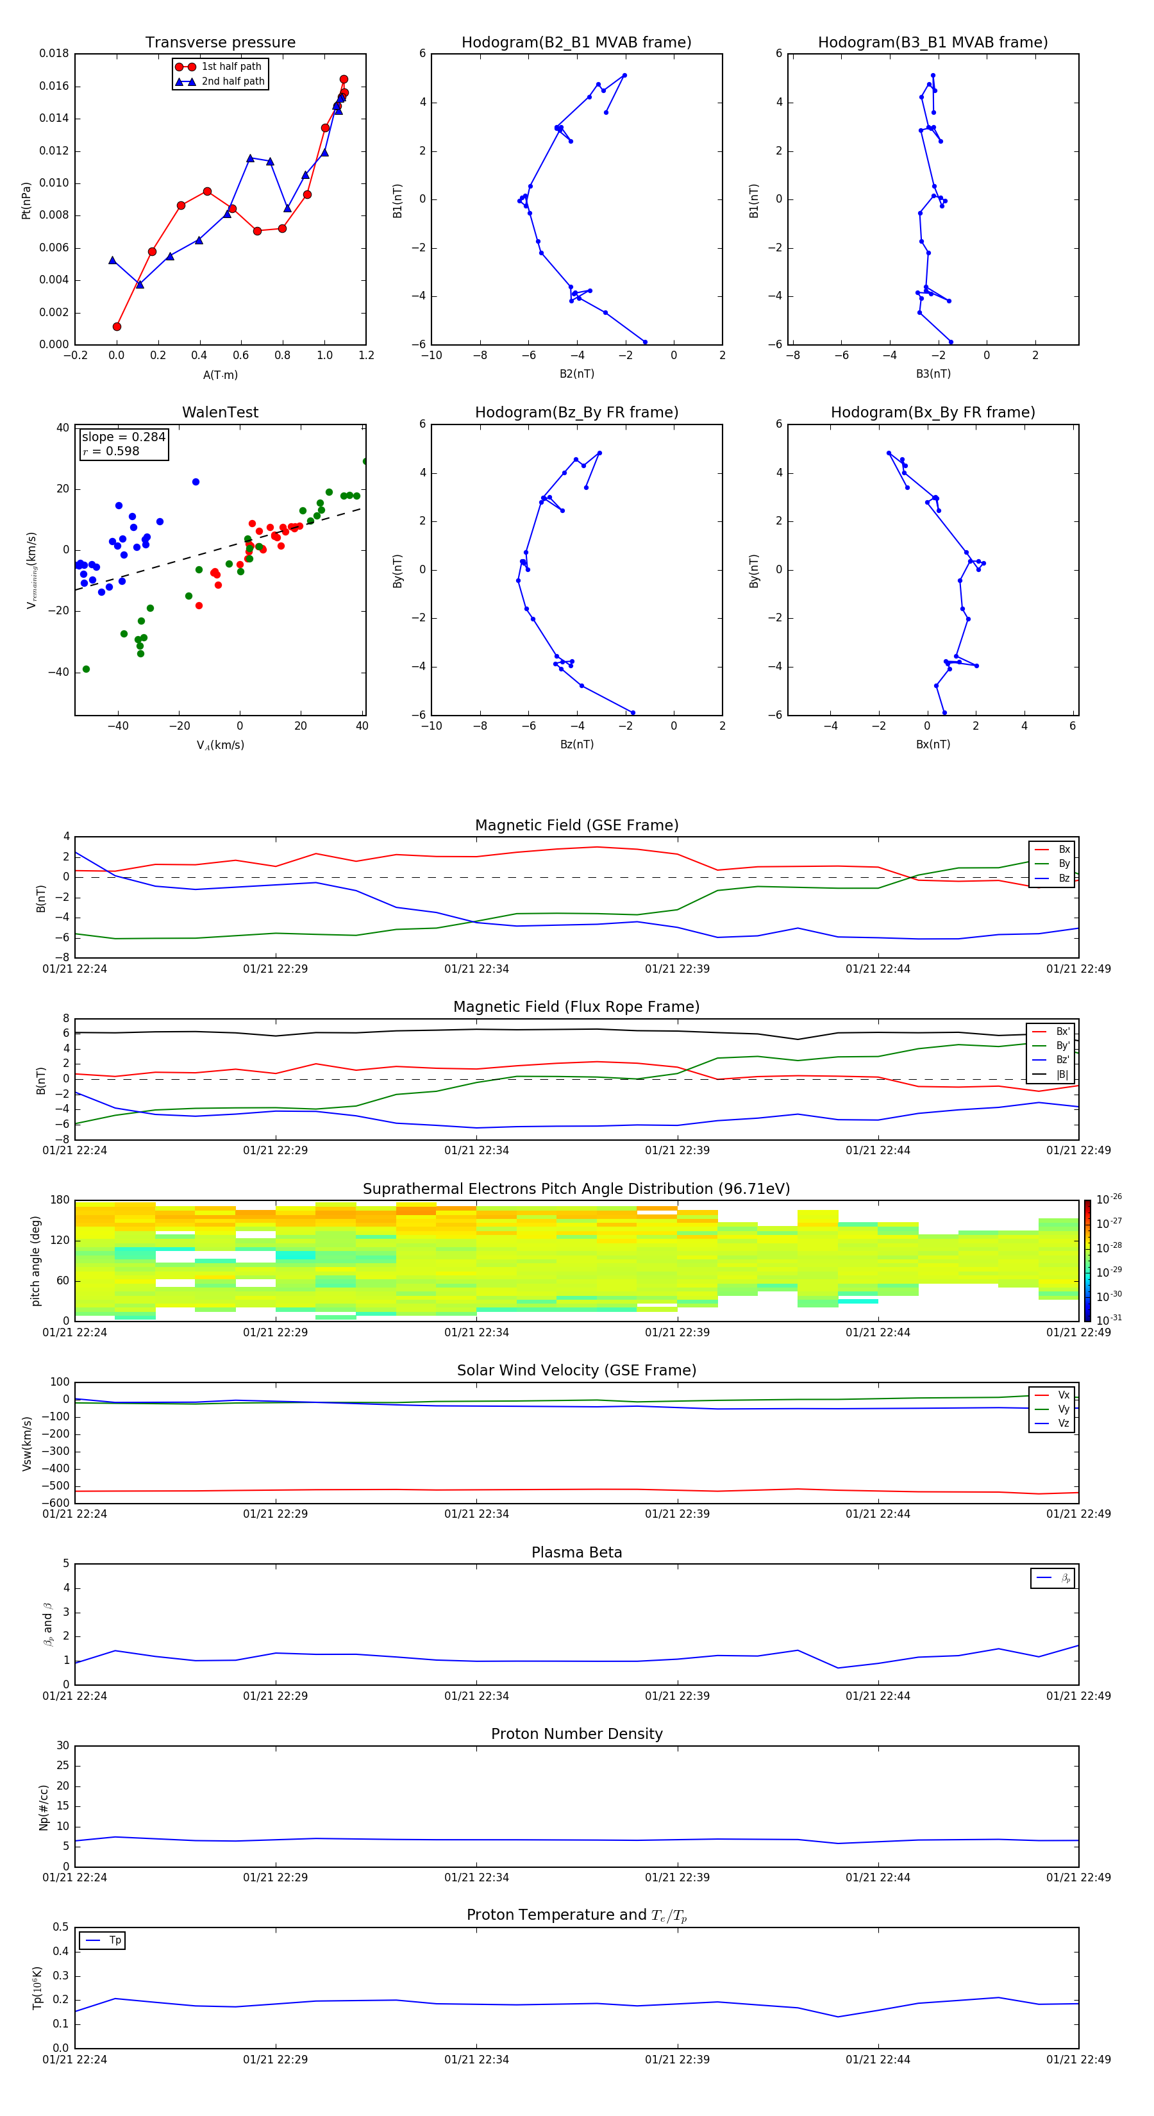Click 'Suprathermal Electrons Pitch Angle Distribution' title
Screen dimensions: 1154x2116
576,1189
